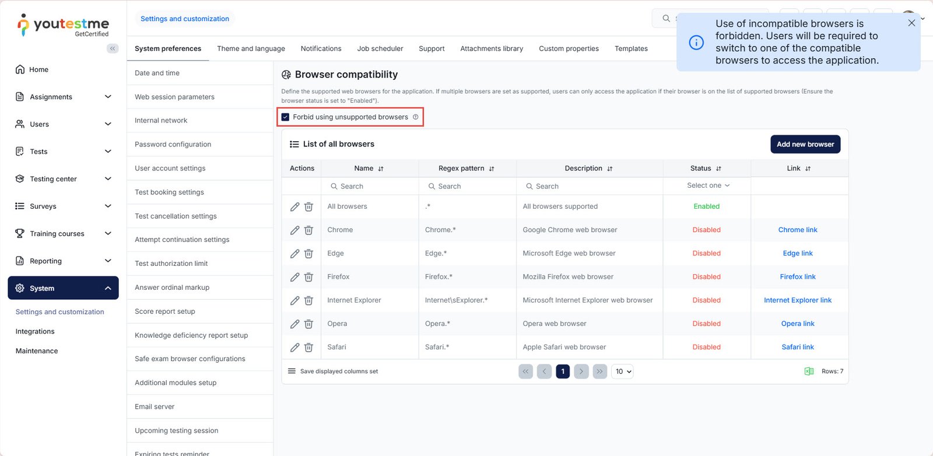933x456 pixels.
Task: Delete the Safari browser with trash icon
Action: pyautogui.click(x=308, y=348)
